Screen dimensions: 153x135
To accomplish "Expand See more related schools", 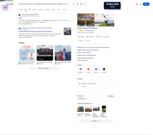I will pyautogui.click(x=96, y=121).
